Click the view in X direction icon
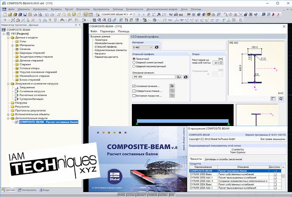Image resolution: width=292 pixels, height=197 pixels. [121, 20]
